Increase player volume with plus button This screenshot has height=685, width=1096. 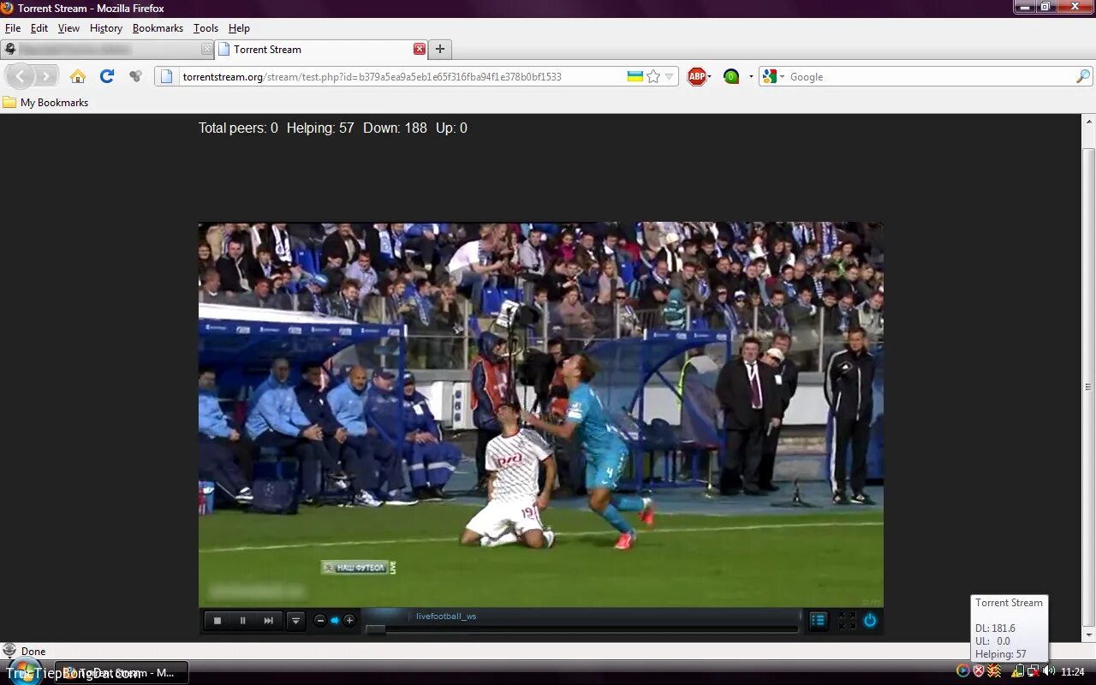pyautogui.click(x=349, y=621)
